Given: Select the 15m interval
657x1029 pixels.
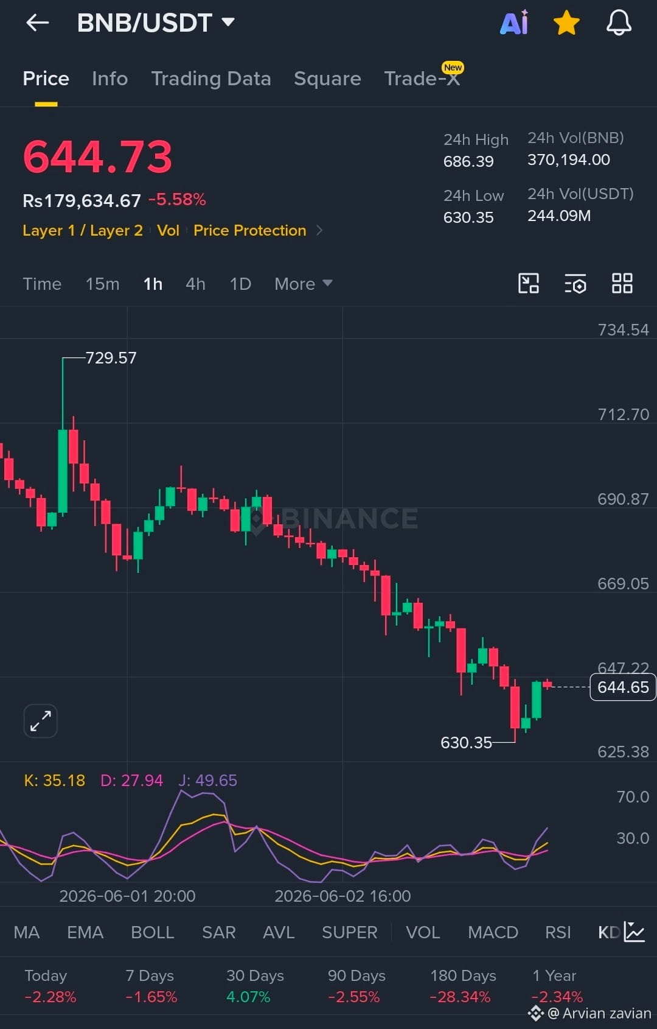Looking at the screenshot, I should pyautogui.click(x=102, y=284).
